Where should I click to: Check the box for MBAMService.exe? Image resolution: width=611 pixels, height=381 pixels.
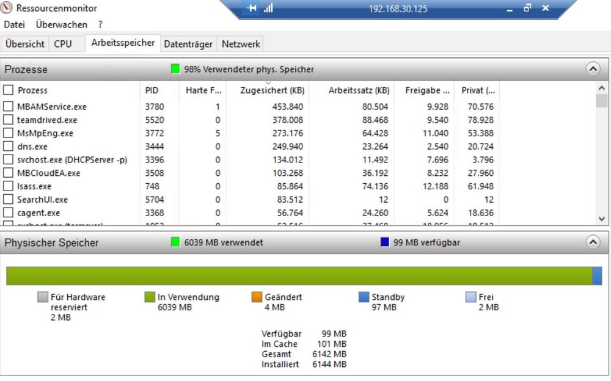pyautogui.click(x=8, y=107)
